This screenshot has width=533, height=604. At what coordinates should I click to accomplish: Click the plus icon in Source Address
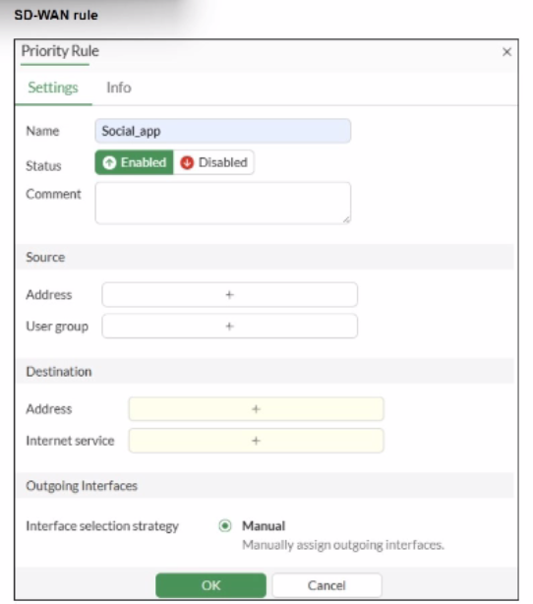(229, 295)
